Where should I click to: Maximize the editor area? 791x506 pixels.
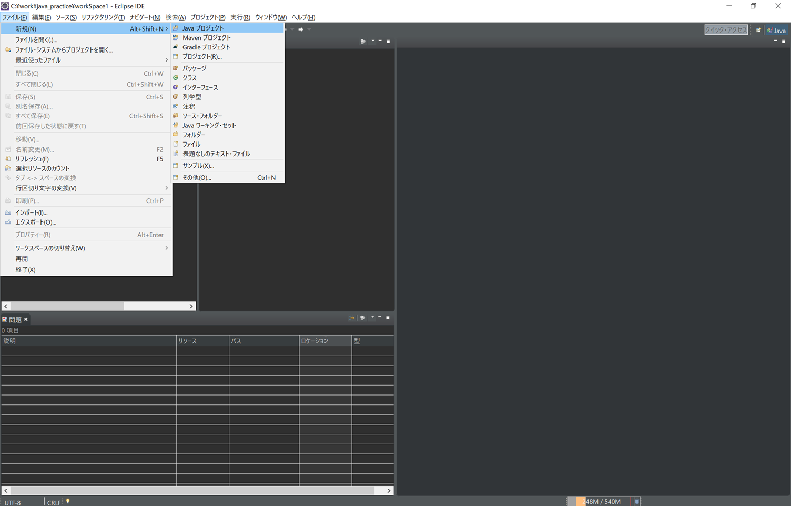pos(784,41)
